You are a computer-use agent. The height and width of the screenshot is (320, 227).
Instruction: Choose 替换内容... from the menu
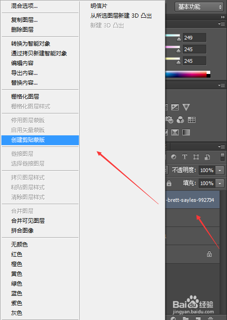click(24, 83)
